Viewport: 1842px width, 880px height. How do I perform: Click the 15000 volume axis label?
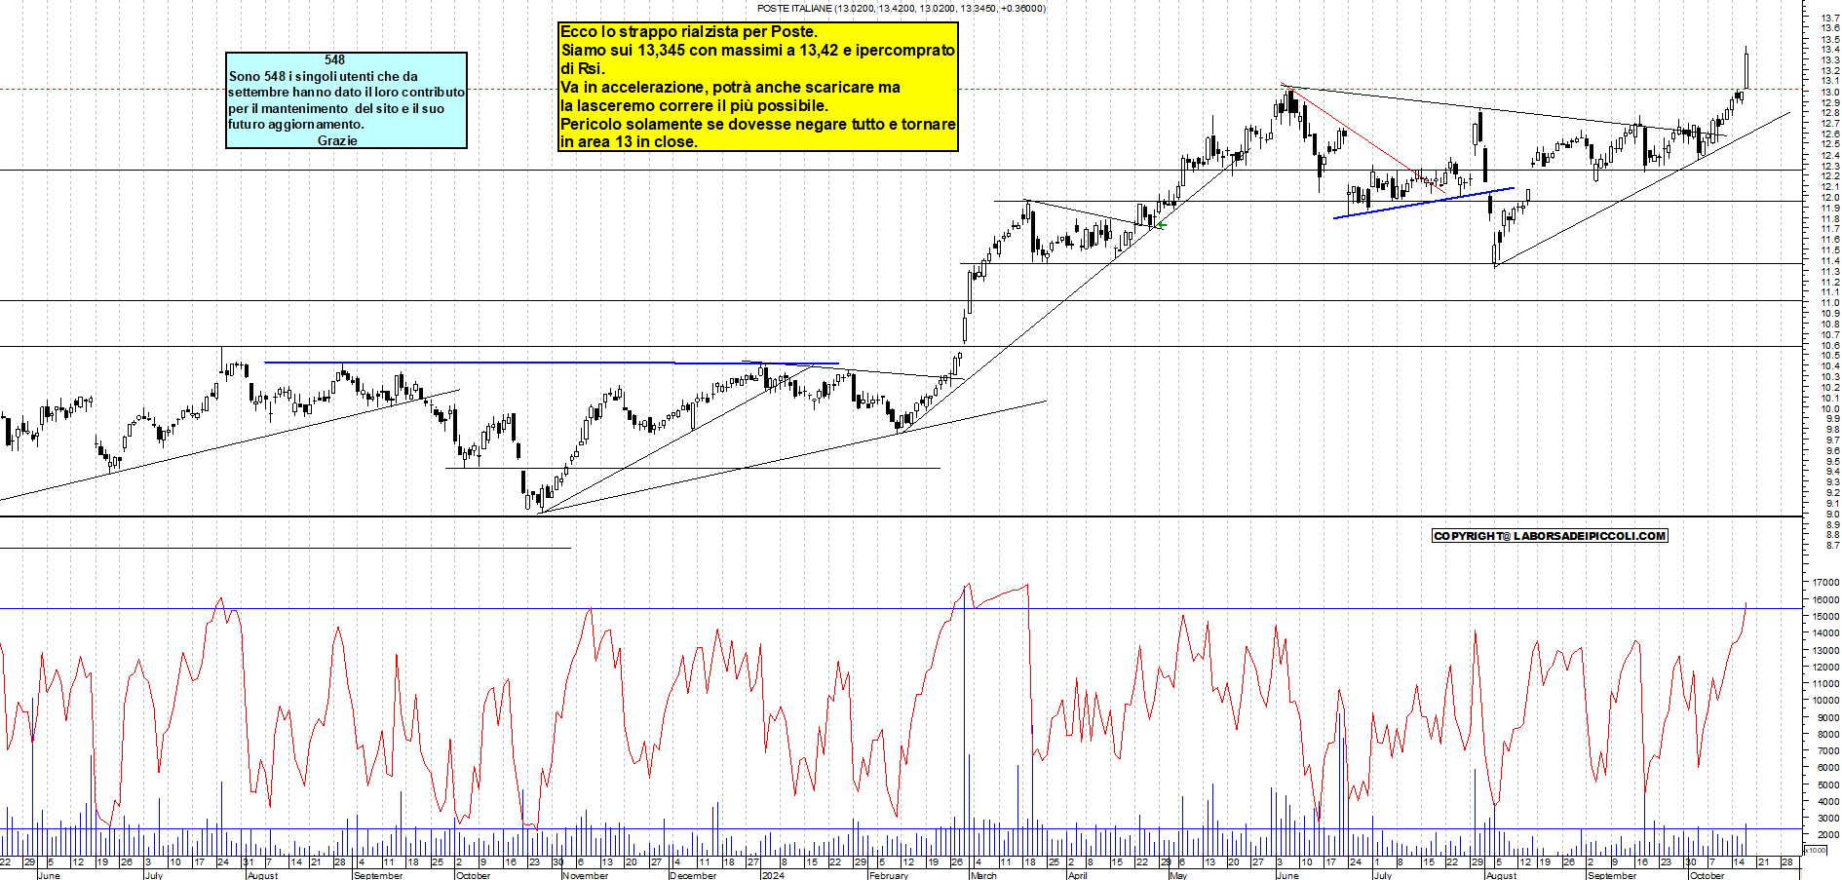(x=1825, y=616)
